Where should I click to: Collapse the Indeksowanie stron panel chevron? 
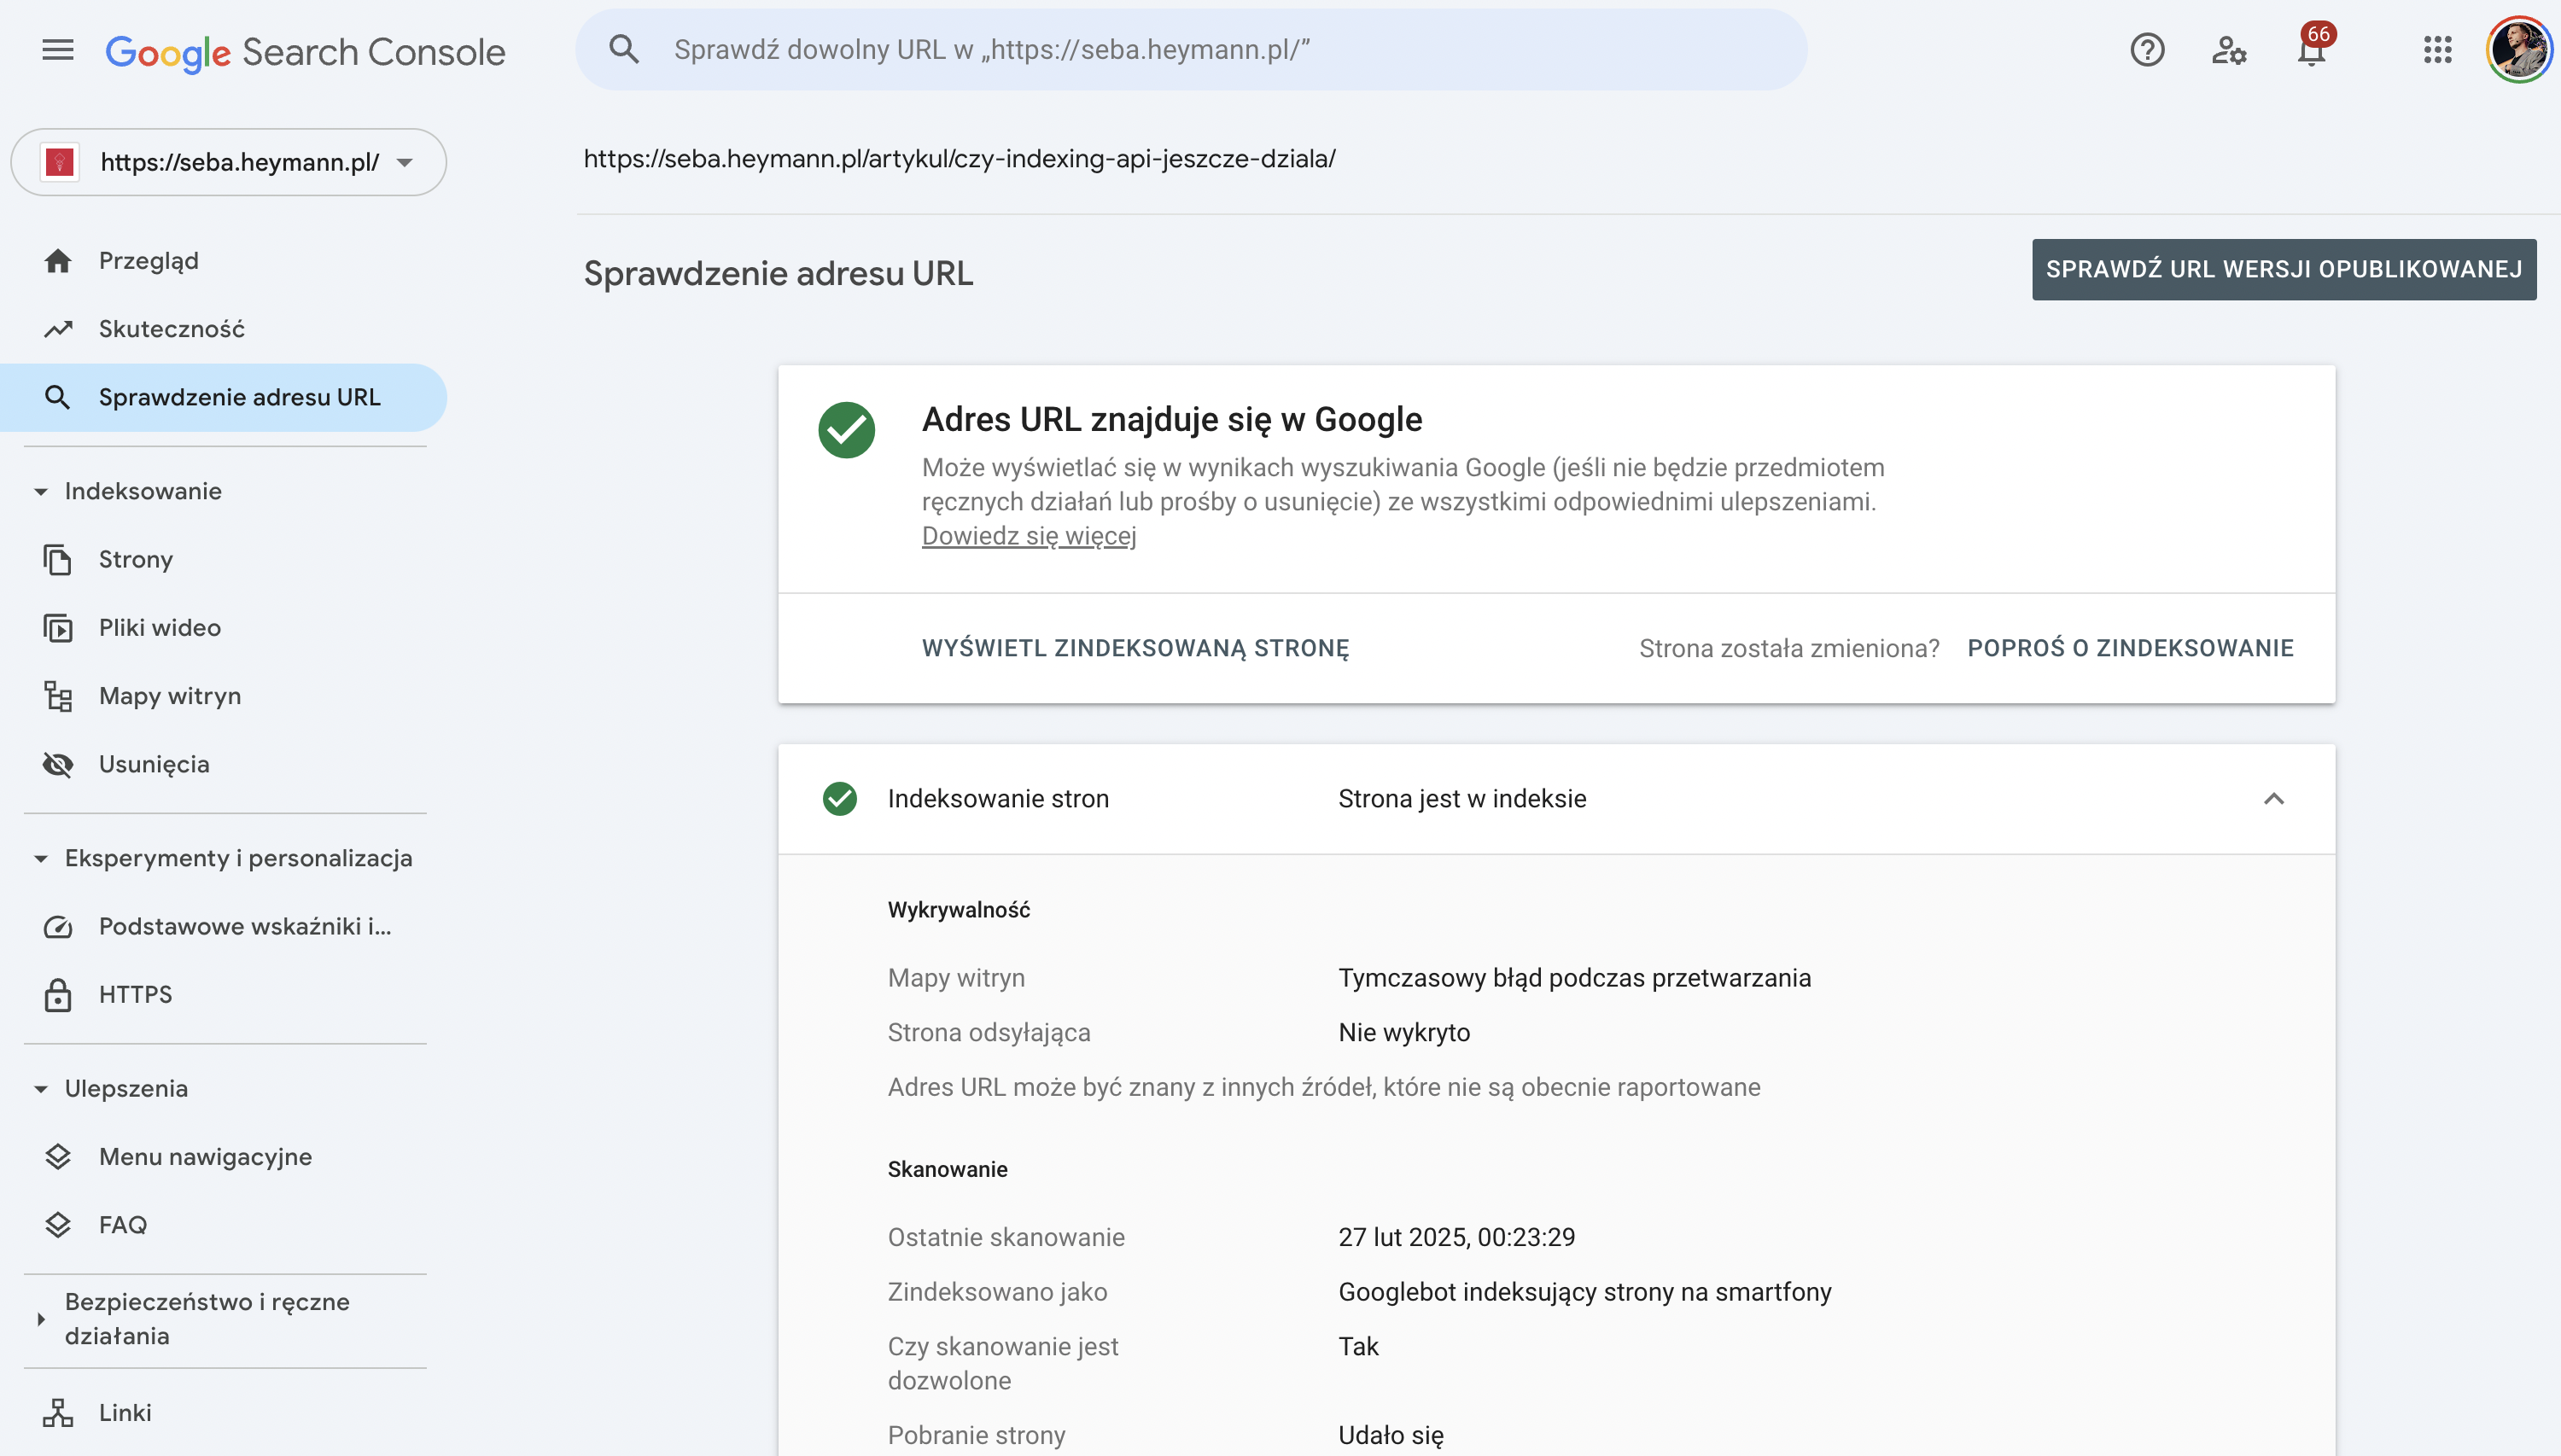tap(2276, 798)
